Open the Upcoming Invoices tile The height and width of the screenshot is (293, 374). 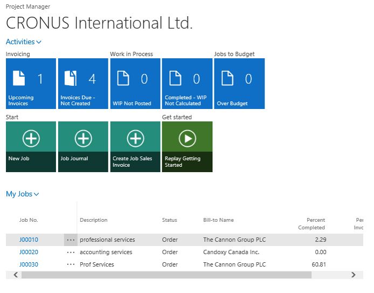pos(31,84)
